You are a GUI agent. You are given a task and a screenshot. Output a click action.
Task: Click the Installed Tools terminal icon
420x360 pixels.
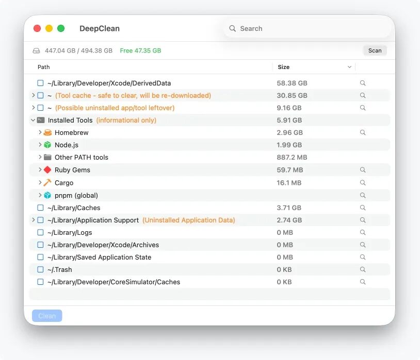coord(41,120)
